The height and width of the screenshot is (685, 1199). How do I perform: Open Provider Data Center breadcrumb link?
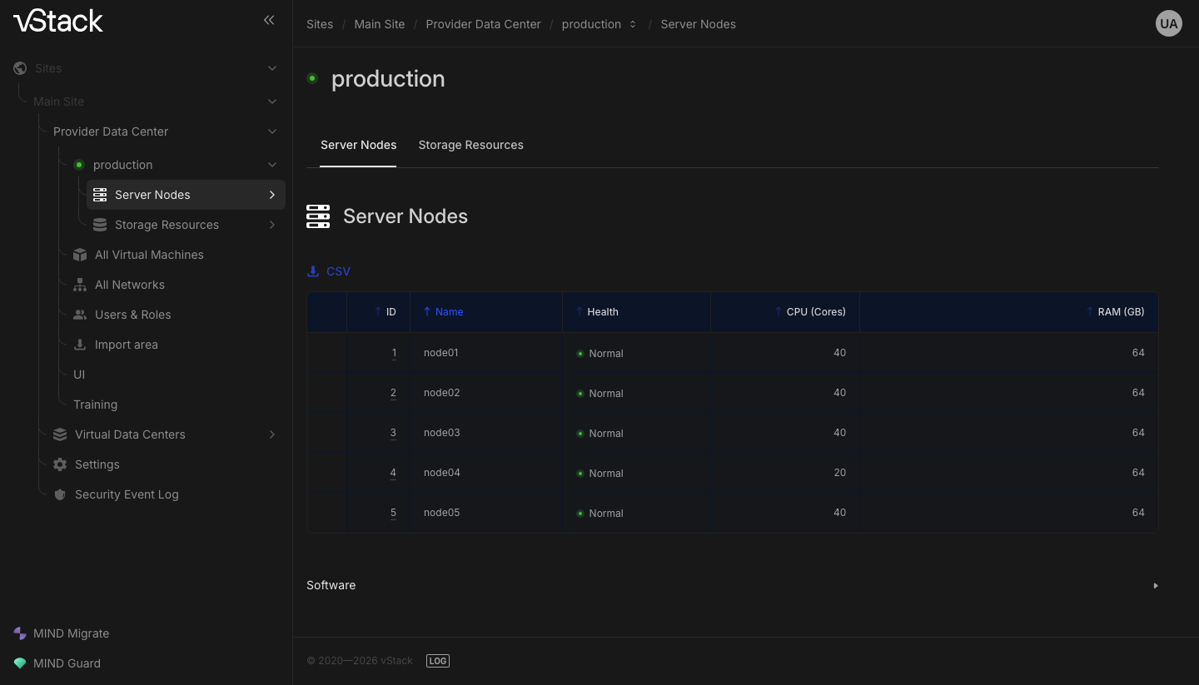[483, 24]
